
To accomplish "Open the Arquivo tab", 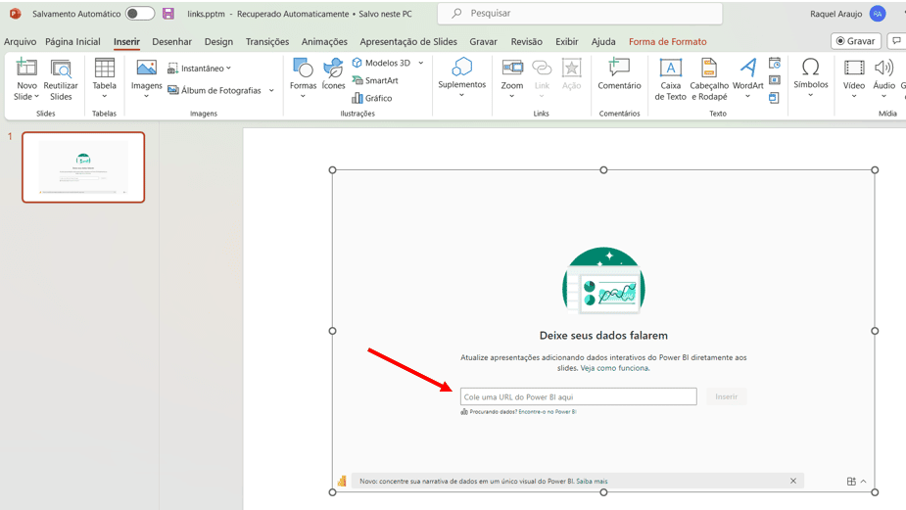I will click(x=20, y=41).
